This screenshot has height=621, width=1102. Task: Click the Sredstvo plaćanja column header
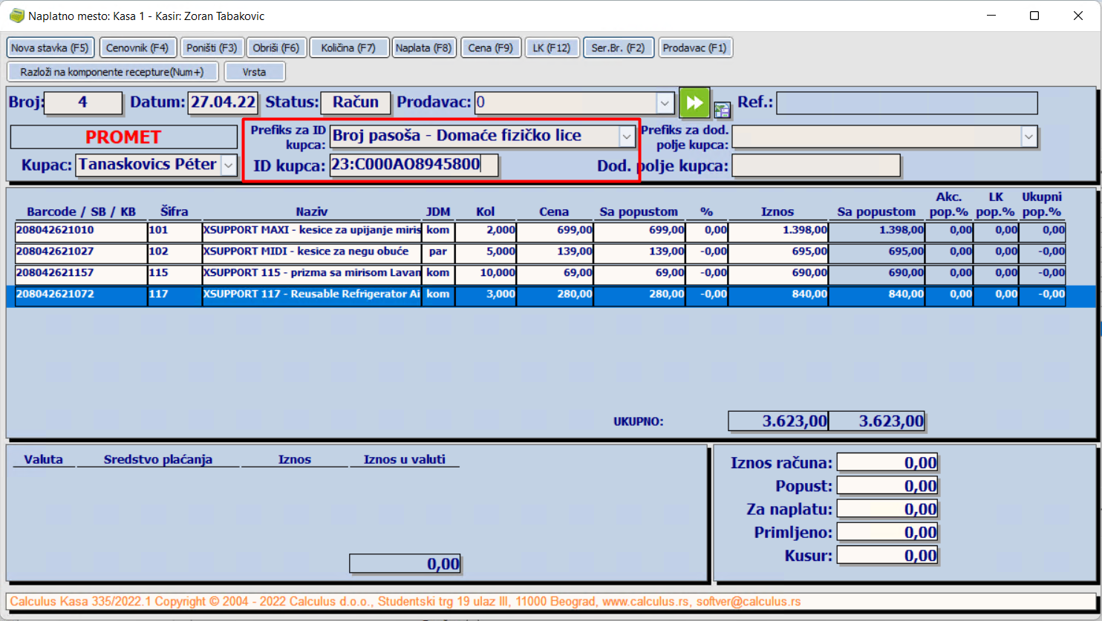(x=158, y=460)
